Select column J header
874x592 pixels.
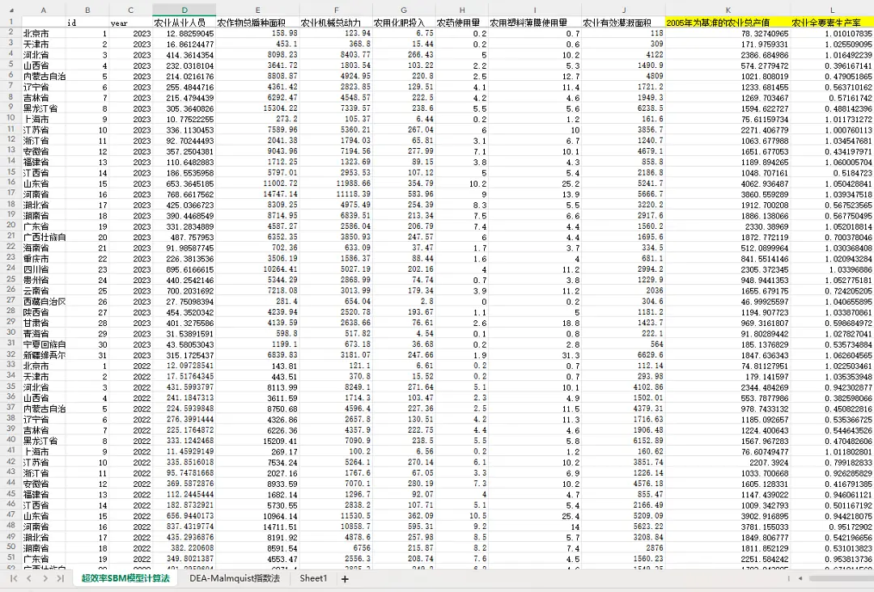coord(623,11)
